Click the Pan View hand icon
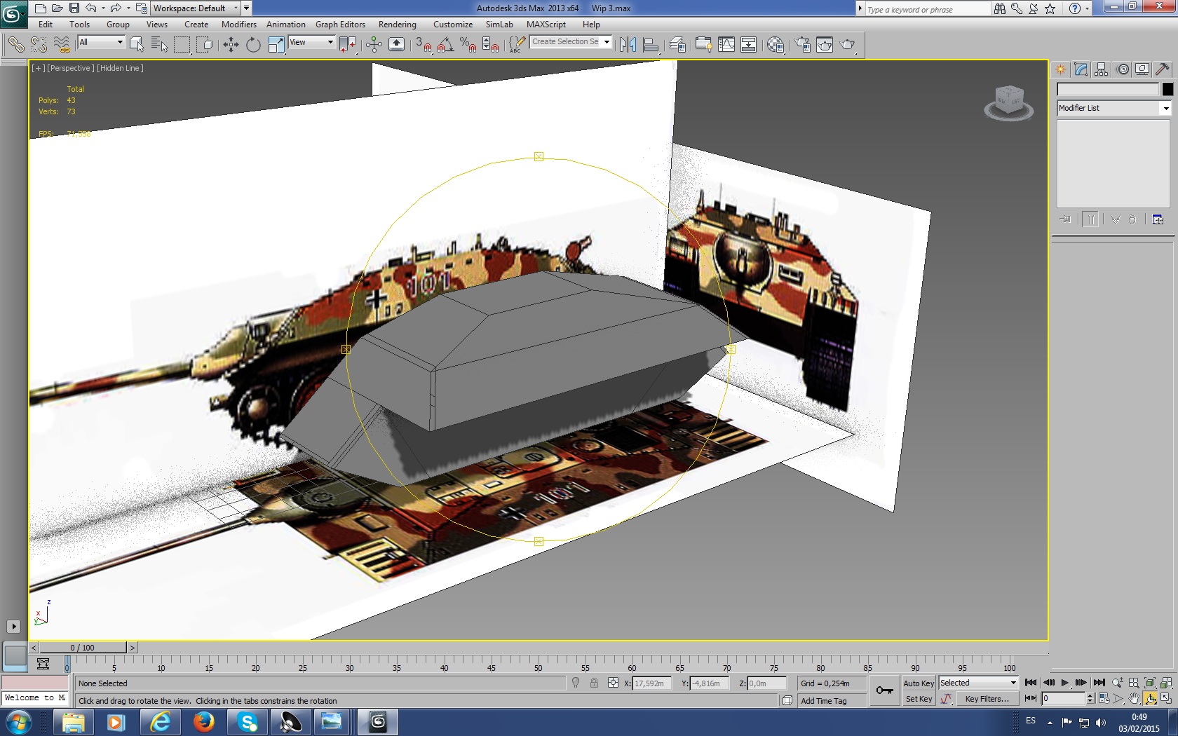1178x736 pixels. pyautogui.click(x=1135, y=698)
